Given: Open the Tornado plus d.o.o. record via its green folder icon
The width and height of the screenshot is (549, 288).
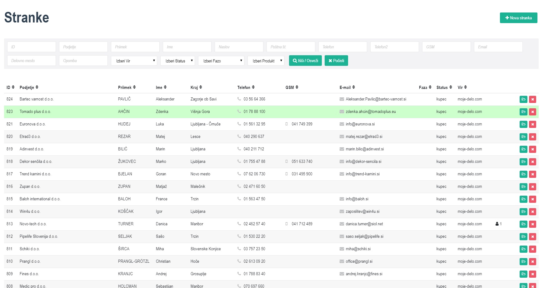Looking at the screenshot, I should (523, 112).
